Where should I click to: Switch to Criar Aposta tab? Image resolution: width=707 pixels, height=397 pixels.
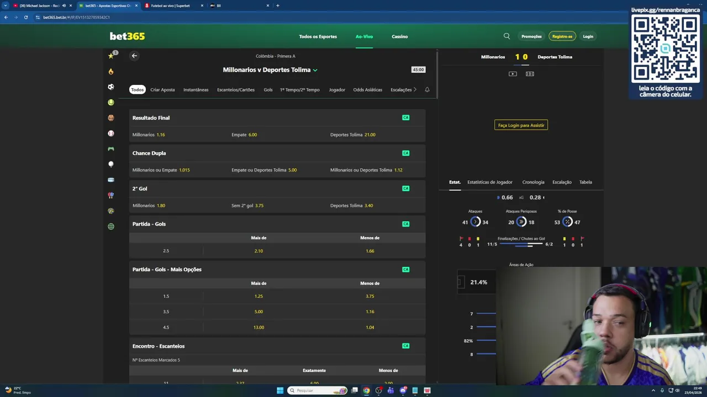pyautogui.click(x=162, y=89)
